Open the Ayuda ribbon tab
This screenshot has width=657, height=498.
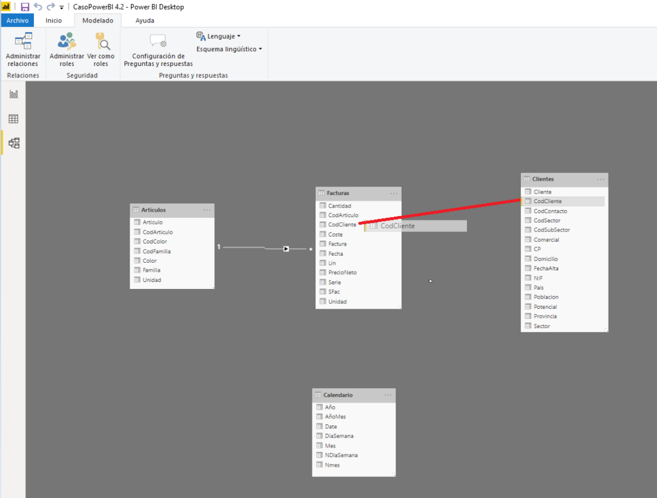click(144, 20)
